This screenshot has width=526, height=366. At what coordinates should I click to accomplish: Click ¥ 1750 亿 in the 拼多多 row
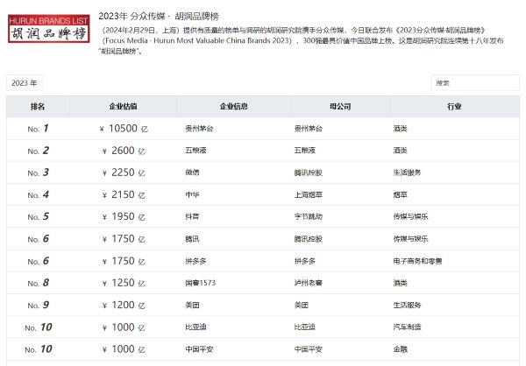point(123,261)
